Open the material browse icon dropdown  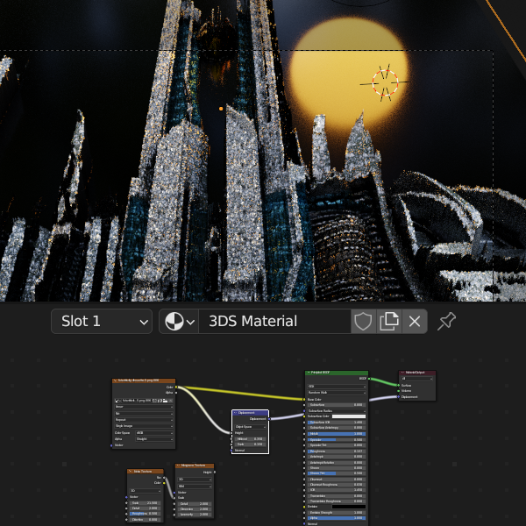179,322
